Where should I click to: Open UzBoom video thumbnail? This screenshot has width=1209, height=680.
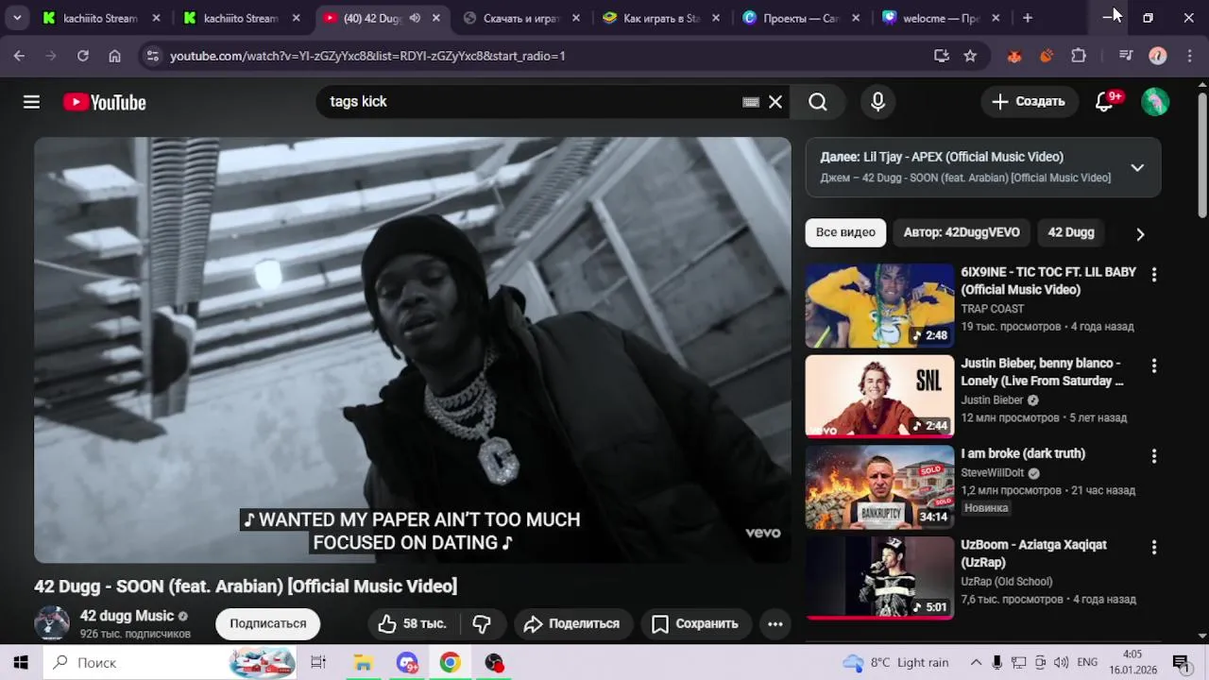tap(879, 578)
